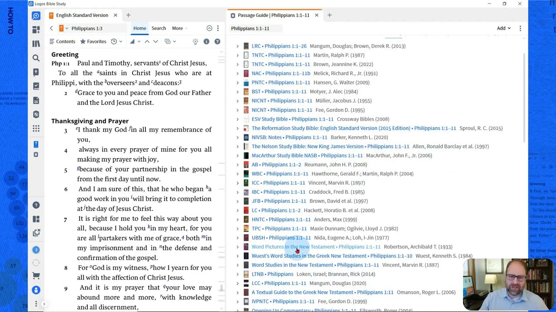Open the Search magnifier in the sidebar
Viewport: 556px width, 312px height.
[x=36, y=58]
